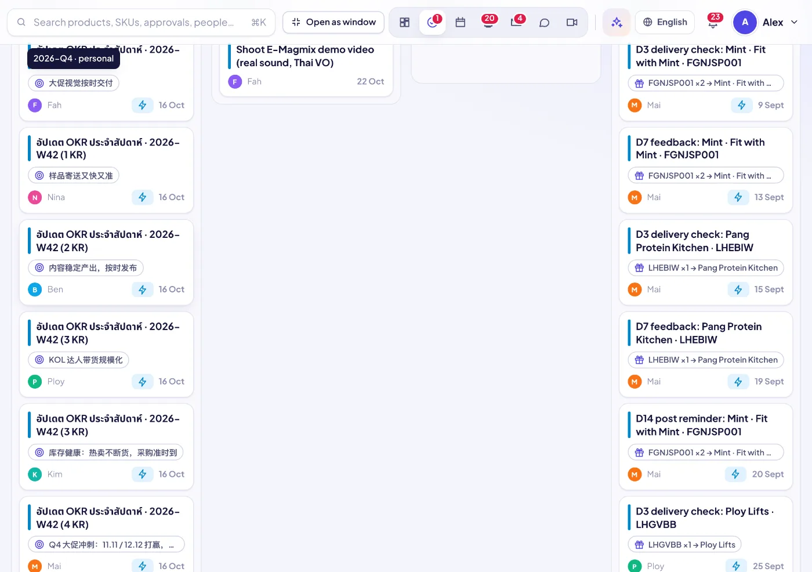
Task: Click Fah's avatar on Shoot E-Magmix card
Action: (x=235, y=82)
